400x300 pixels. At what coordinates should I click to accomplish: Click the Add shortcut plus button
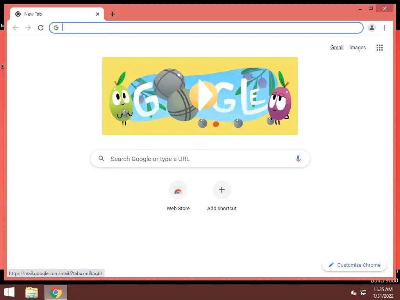pyautogui.click(x=222, y=190)
